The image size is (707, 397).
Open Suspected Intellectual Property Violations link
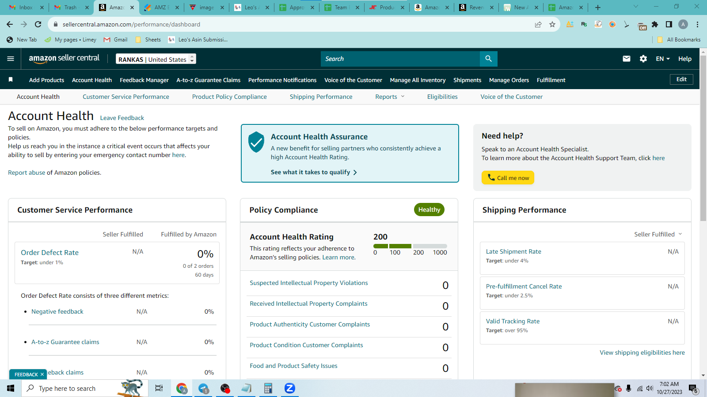309,283
